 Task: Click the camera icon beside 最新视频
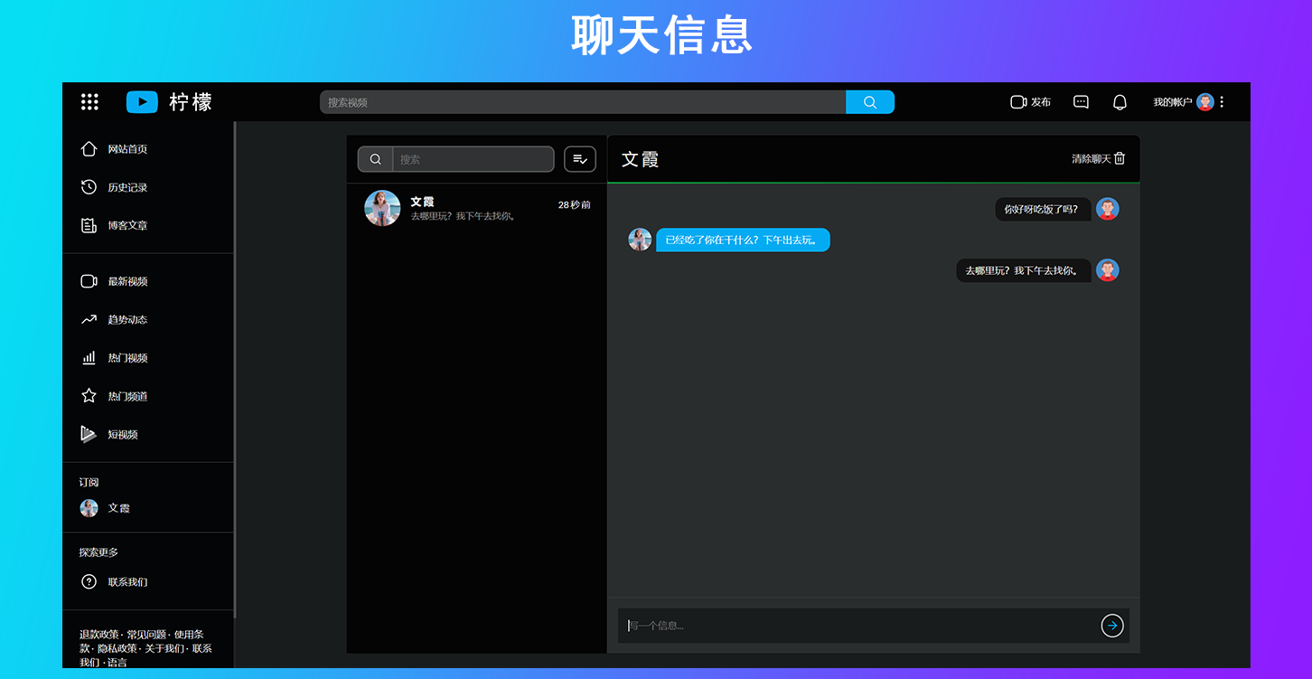pyautogui.click(x=89, y=281)
